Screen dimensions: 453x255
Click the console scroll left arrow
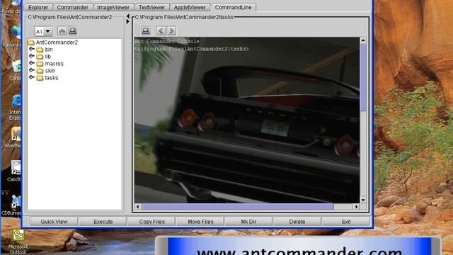137,207
